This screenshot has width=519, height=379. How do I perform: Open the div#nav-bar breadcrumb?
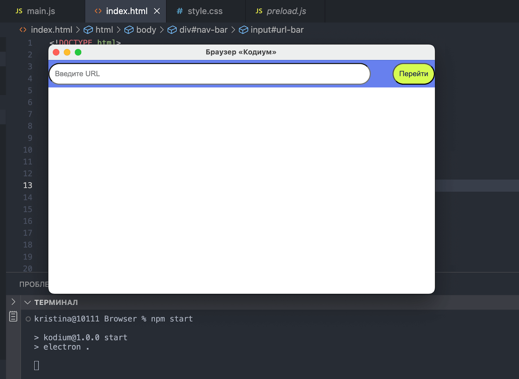click(x=203, y=30)
